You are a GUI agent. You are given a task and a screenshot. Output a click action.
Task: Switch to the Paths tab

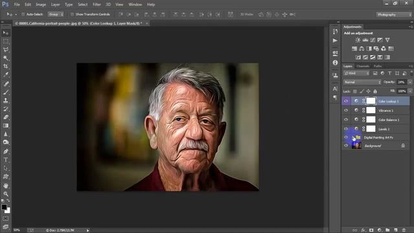point(378,66)
